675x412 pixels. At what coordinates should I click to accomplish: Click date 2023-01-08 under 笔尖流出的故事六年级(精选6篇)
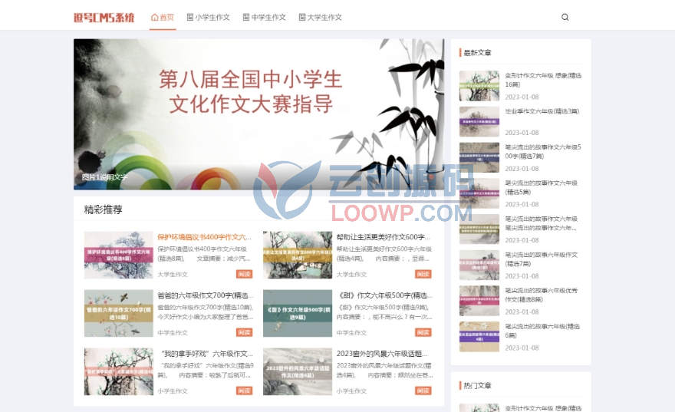pyautogui.click(x=522, y=348)
